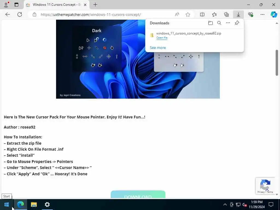Click "– Extract the zip file" line
Screen dimensions: 280x210
[22, 143]
